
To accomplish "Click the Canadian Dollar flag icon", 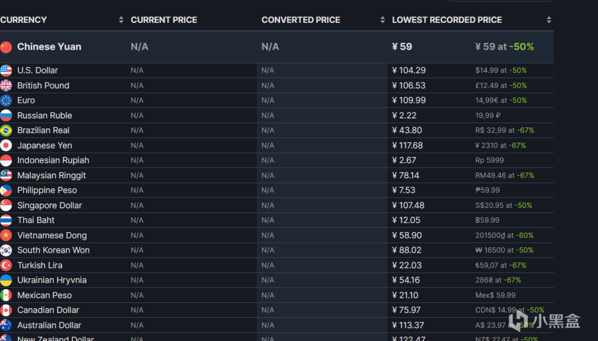I will tap(6, 310).
